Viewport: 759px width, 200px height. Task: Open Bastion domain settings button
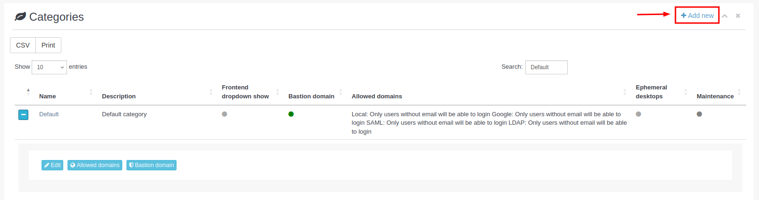[152, 165]
